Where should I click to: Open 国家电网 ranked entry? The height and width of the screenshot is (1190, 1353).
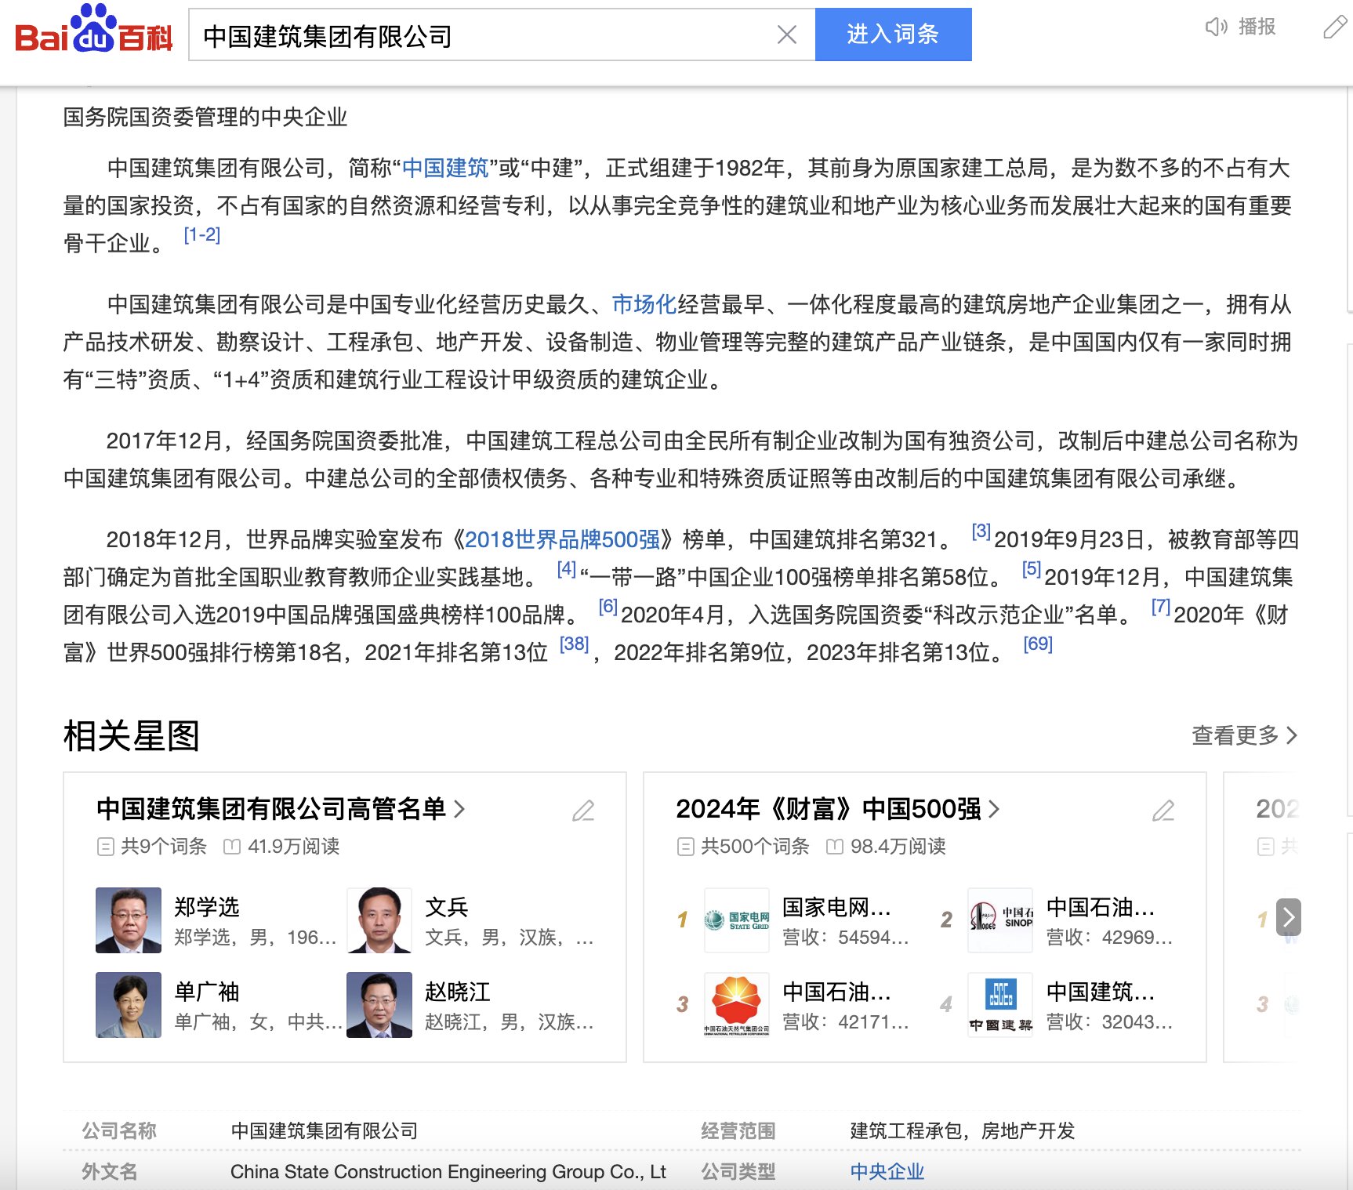click(x=836, y=907)
